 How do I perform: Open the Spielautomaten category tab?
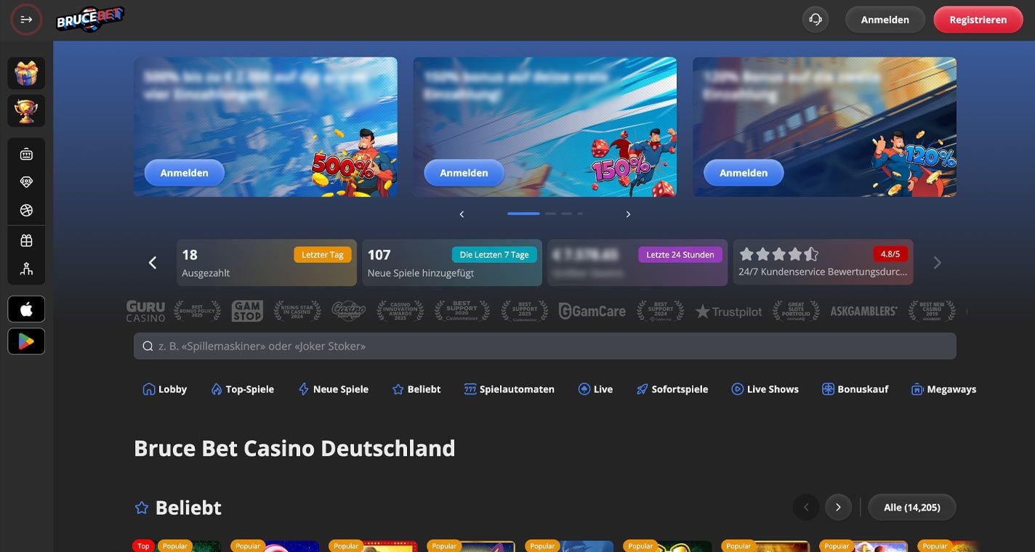(509, 389)
